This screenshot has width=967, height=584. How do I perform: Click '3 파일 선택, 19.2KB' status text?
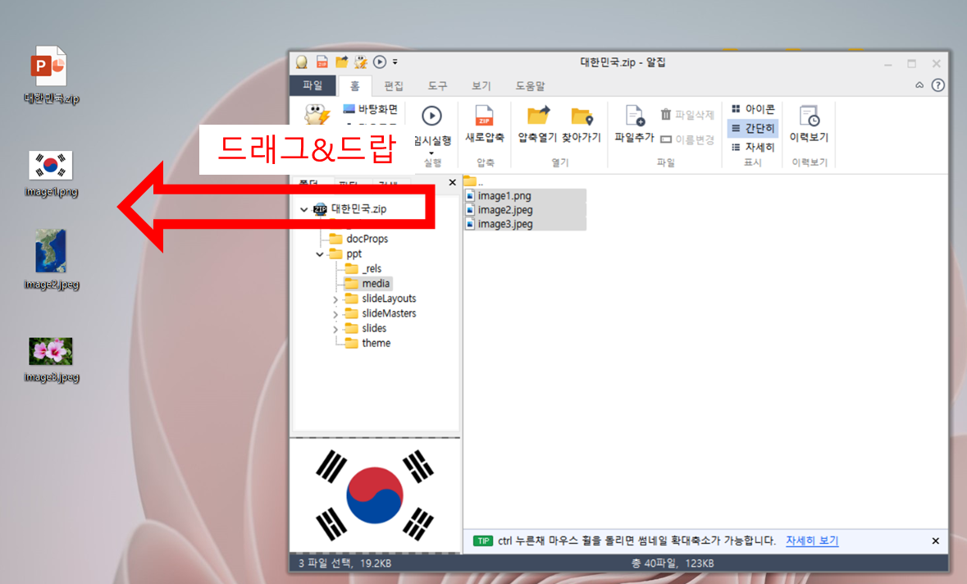coord(344,563)
